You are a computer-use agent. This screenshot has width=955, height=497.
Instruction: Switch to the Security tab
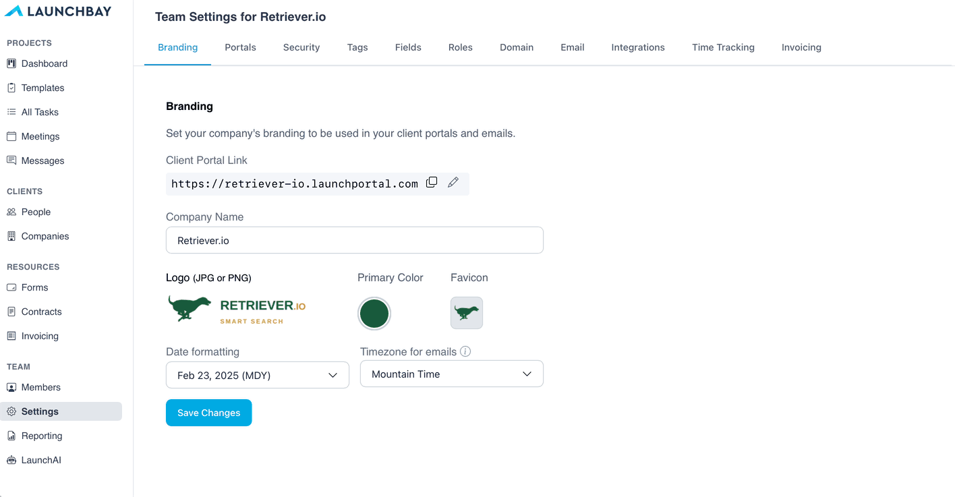coord(301,47)
